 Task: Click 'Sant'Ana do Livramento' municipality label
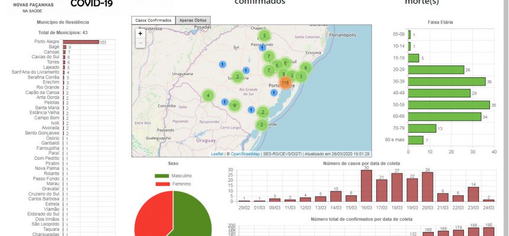point(36,72)
